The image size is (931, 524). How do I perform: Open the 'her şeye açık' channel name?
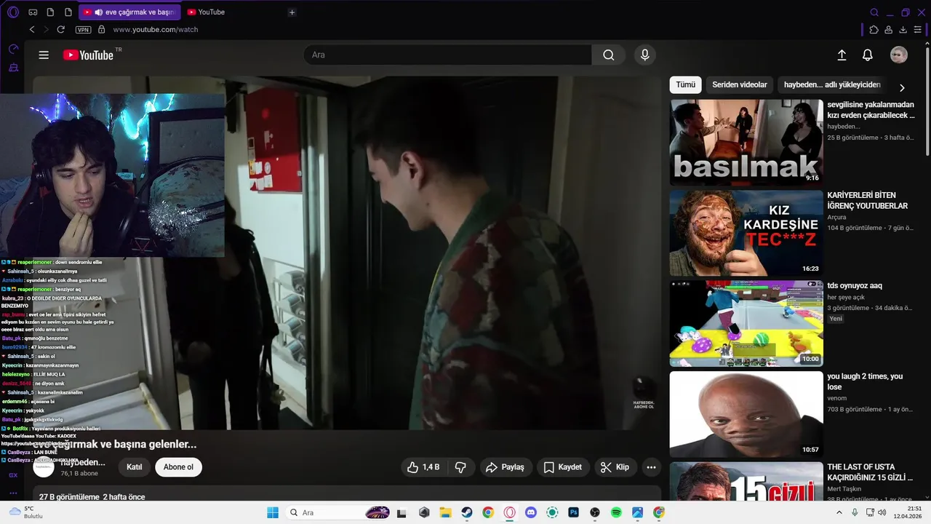coord(846,297)
